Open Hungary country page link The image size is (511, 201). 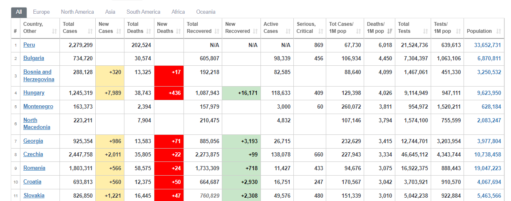(34, 93)
